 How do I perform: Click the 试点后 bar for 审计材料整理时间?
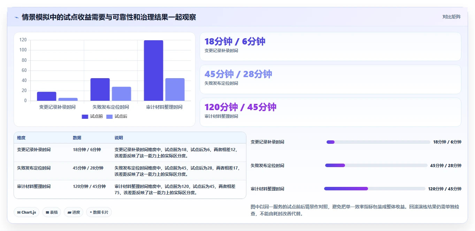click(x=175, y=90)
